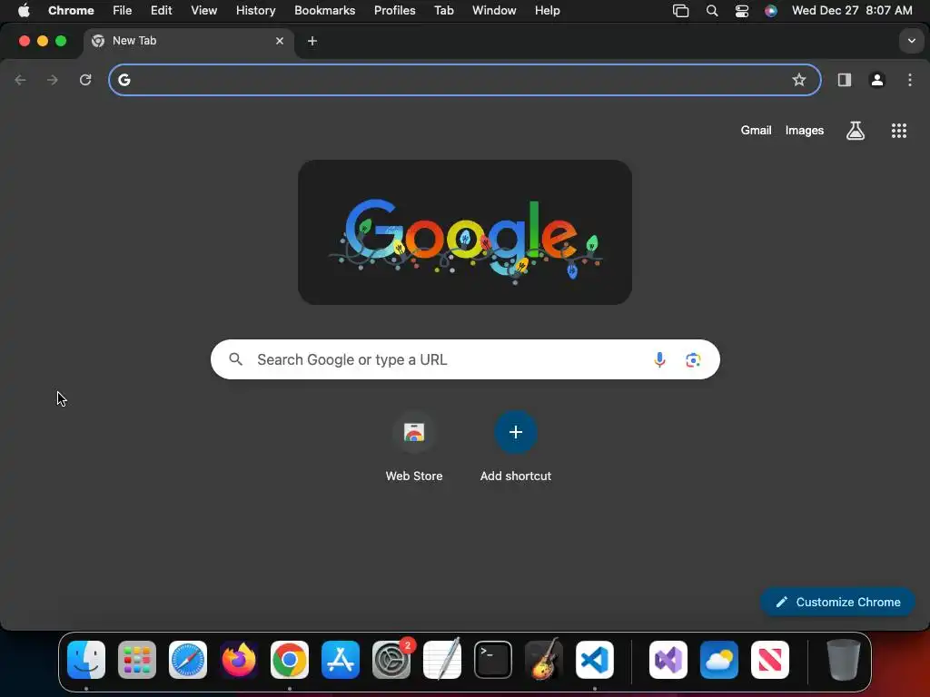The image size is (930, 697).
Task: Open the Help menu
Action: pos(547,11)
